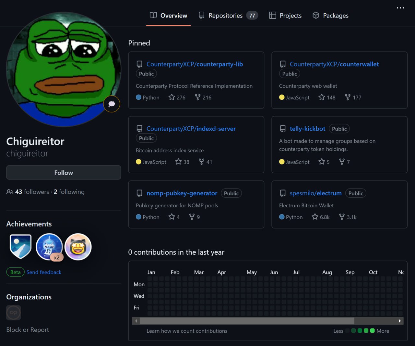Click the fork icon on counterwallet card

348,97
